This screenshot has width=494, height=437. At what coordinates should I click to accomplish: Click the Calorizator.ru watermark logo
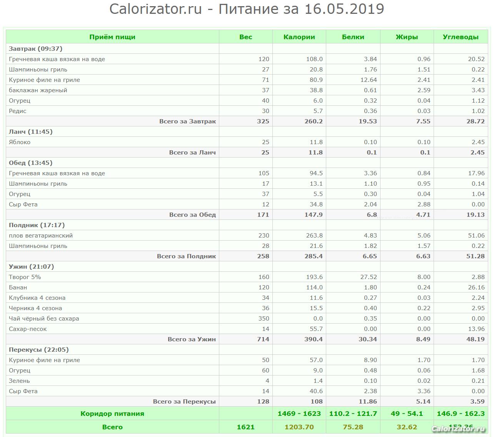[x=459, y=429]
